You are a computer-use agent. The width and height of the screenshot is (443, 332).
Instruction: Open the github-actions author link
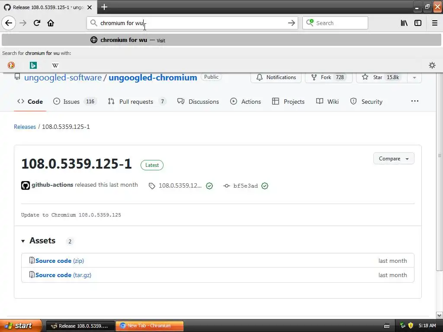52,185
